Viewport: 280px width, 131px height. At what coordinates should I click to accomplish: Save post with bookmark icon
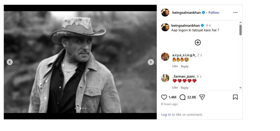pos(235,97)
